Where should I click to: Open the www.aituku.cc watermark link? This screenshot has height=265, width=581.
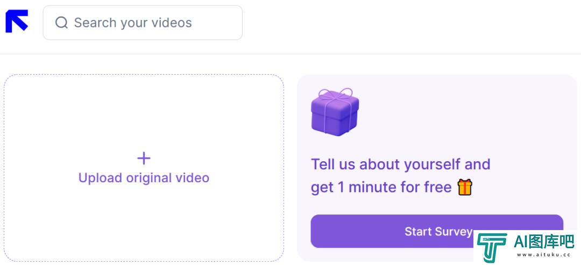coord(544,255)
